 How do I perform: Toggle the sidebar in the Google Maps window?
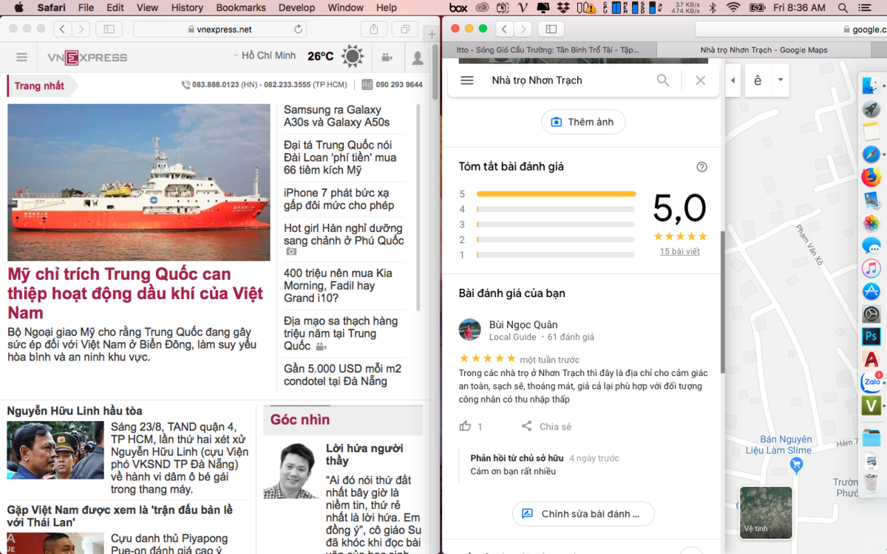pos(551,29)
